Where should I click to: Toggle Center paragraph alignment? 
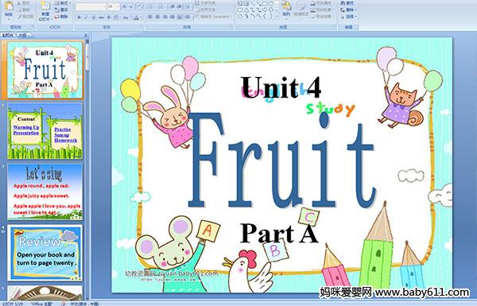coord(158,17)
